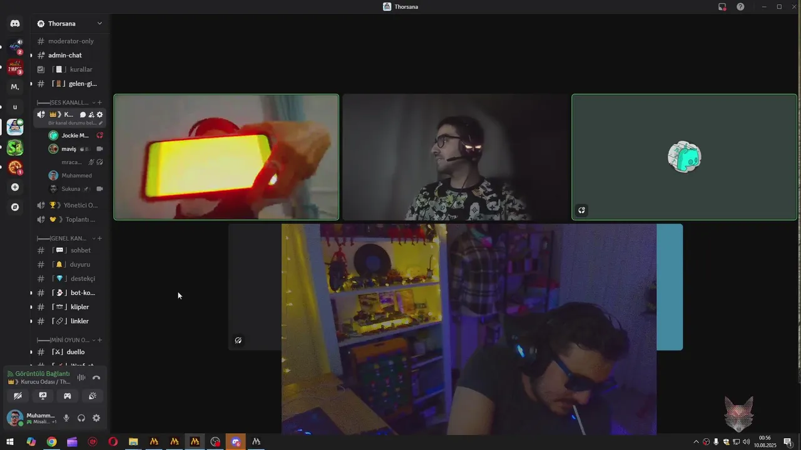Focus video tile showing yellow phone
This screenshot has width=801, height=450.
coord(226,157)
